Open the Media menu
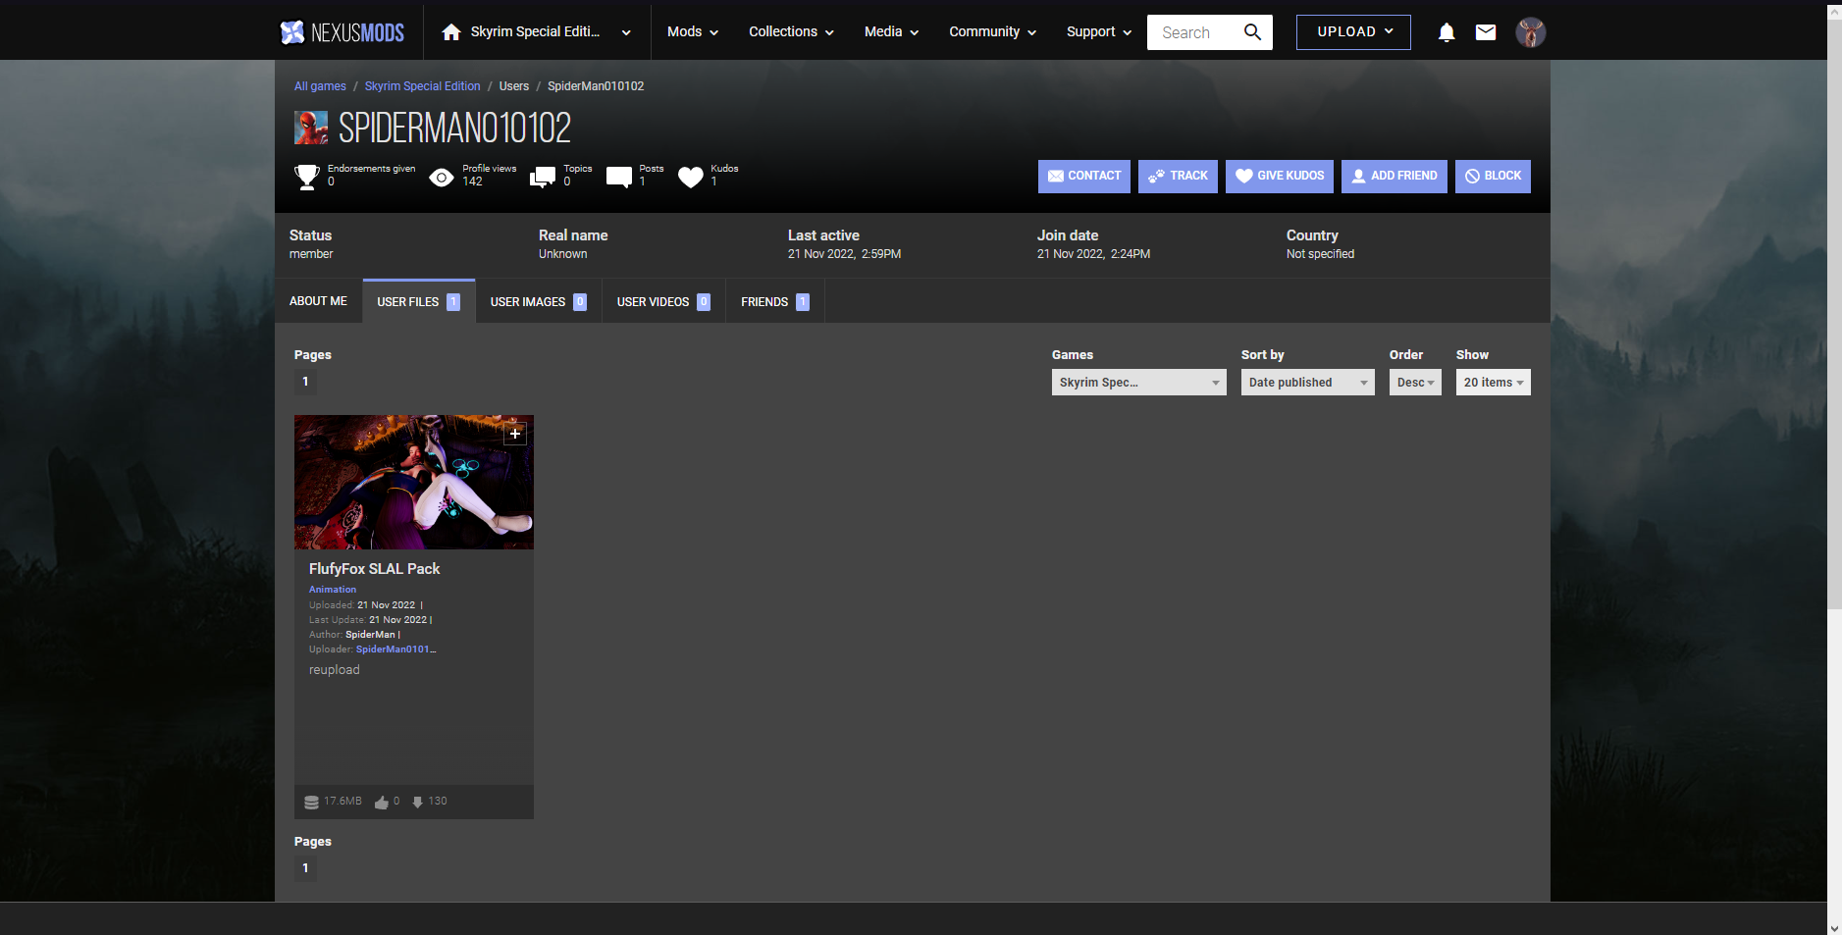The width and height of the screenshot is (1842, 935). [x=891, y=32]
